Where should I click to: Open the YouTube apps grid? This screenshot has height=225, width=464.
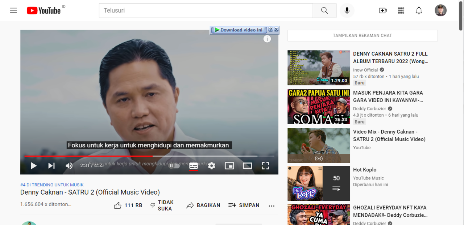[x=401, y=10]
